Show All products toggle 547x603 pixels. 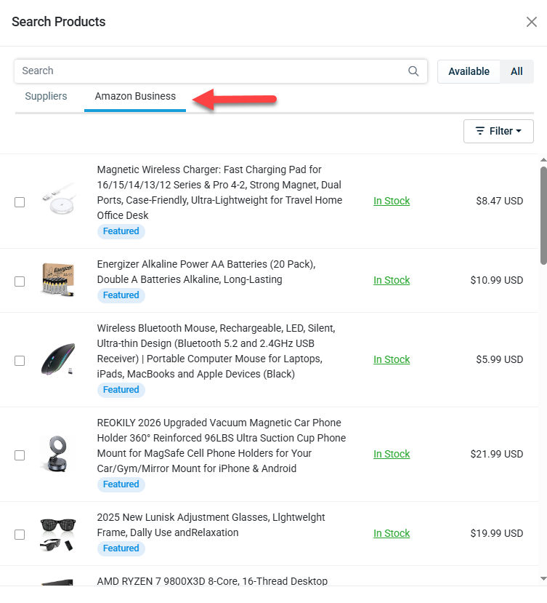click(516, 71)
